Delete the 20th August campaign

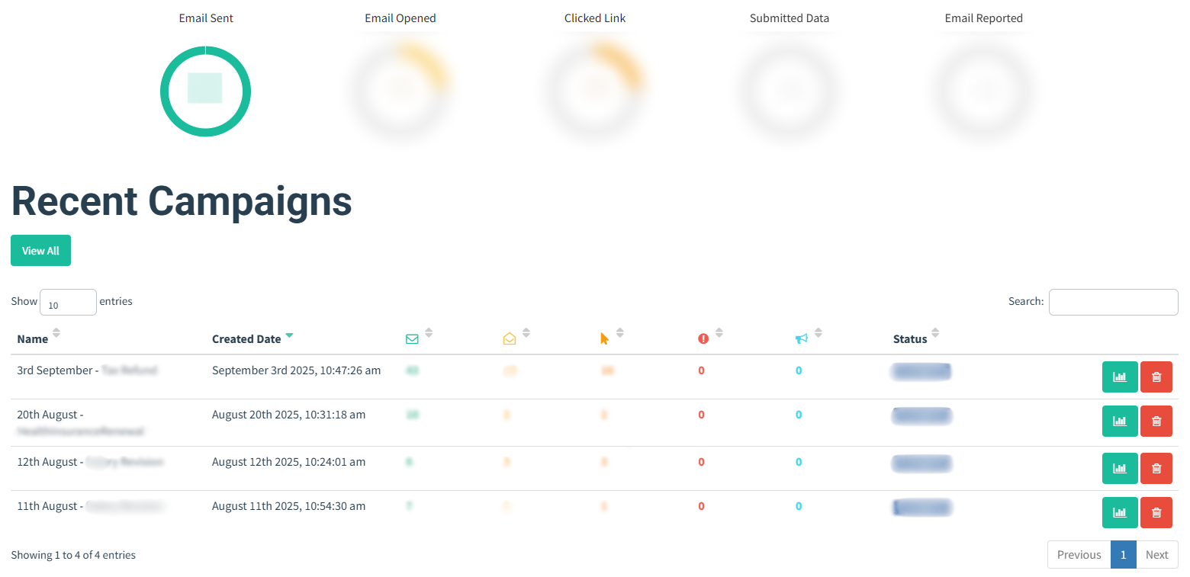(x=1156, y=422)
